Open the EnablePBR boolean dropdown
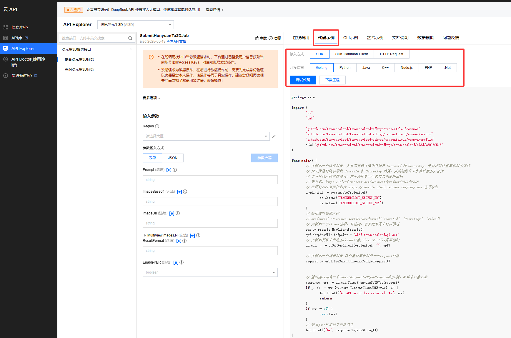Image resolution: width=511 pixels, height=338 pixels. (x=210, y=272)
